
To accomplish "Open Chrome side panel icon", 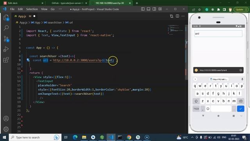I will pos(224,9).
